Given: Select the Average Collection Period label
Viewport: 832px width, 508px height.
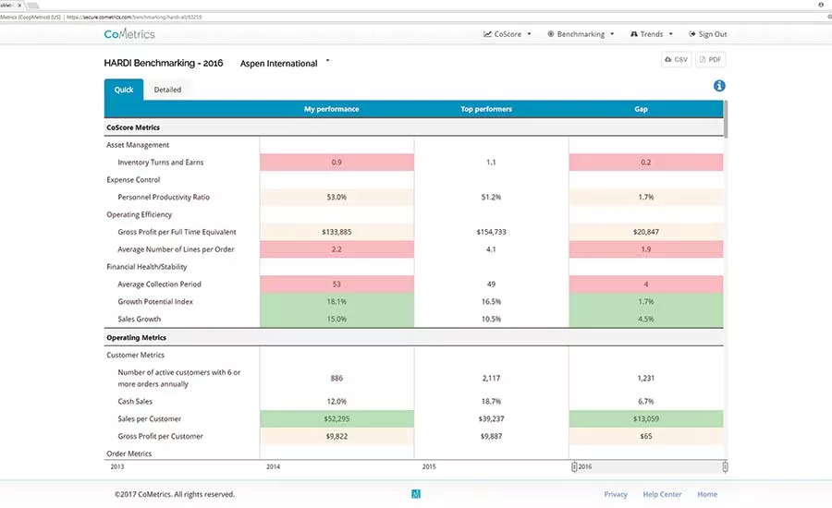Looking at the screenshot, I should tap(159, 284).
